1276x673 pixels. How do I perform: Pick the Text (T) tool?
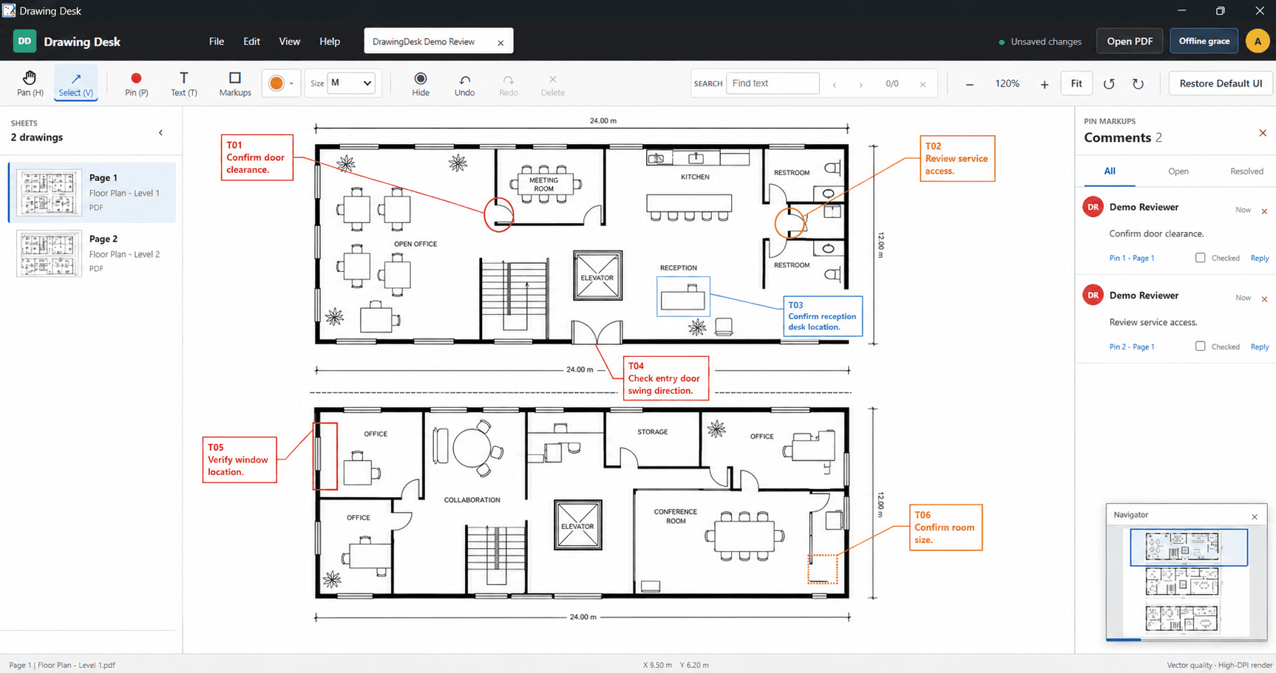point(183,83)
